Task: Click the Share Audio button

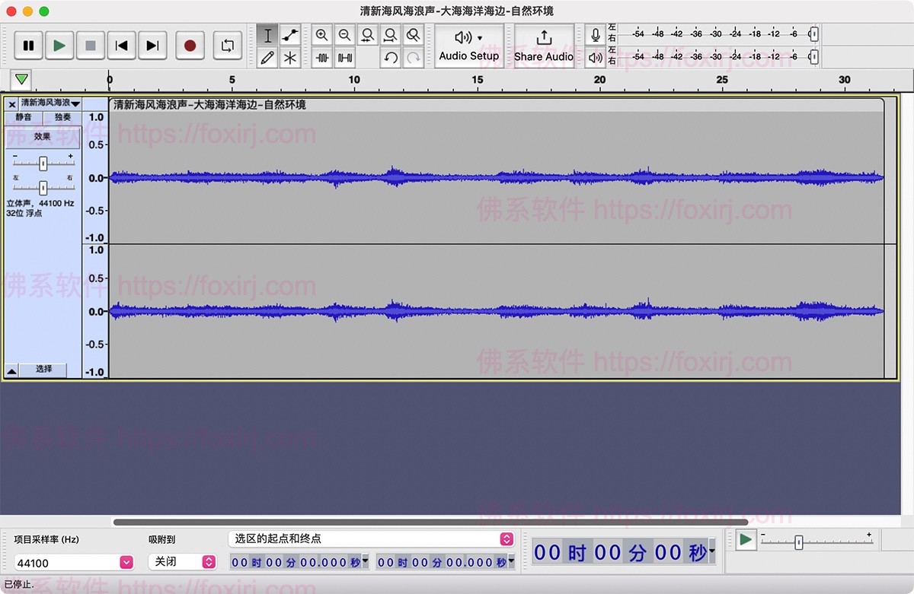Action: [543, 46]
